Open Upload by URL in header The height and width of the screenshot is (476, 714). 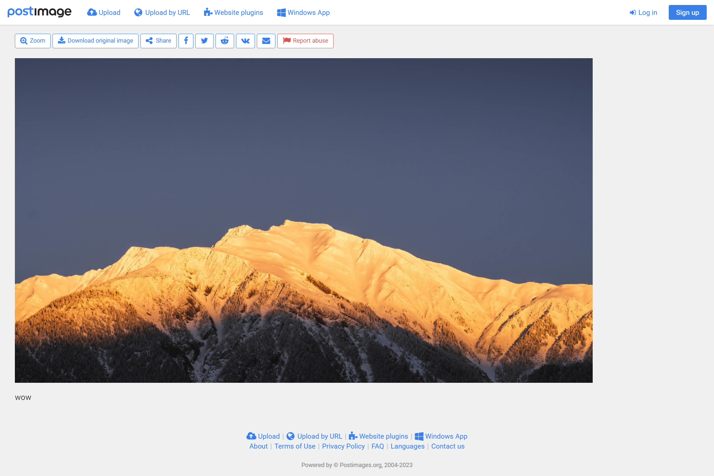pos(162,13)
